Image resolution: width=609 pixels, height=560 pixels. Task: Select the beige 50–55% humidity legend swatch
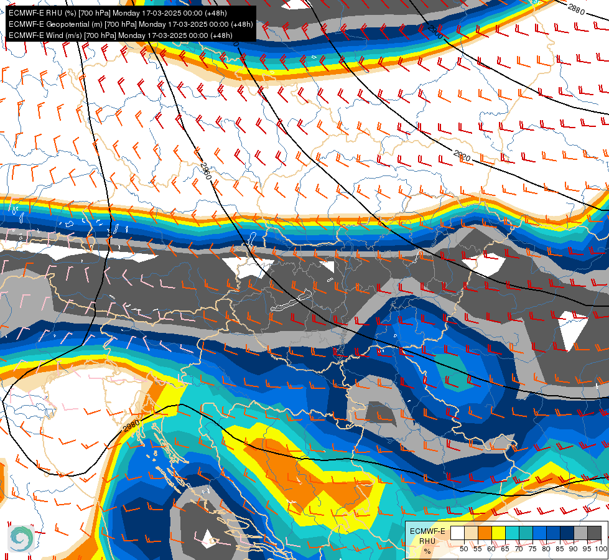(471, 533)
